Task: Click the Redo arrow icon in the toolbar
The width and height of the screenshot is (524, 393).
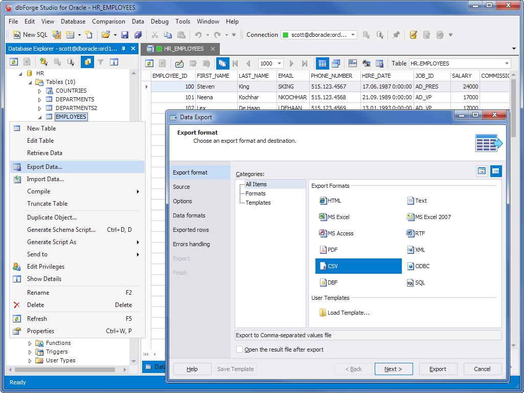Action: (x=218, y=35)
